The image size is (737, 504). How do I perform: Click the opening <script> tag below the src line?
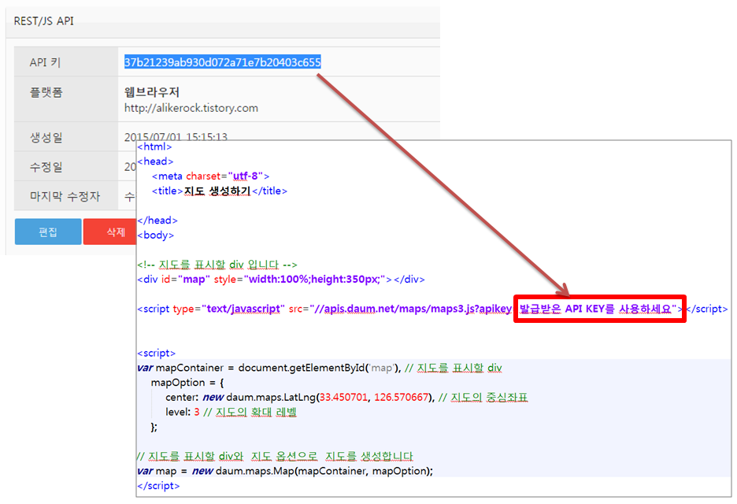[157, 353]
